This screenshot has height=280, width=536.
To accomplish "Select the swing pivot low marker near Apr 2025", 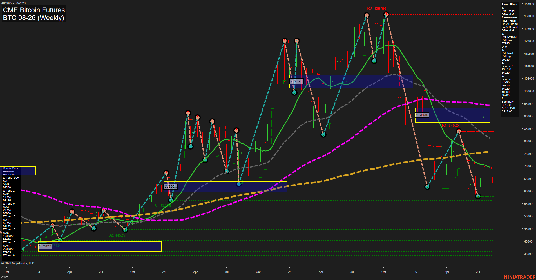I will pos(323,135).
